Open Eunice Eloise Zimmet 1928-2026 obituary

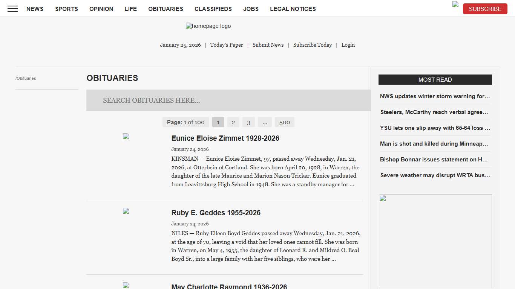pyautogui.click(x=225, y=138)
